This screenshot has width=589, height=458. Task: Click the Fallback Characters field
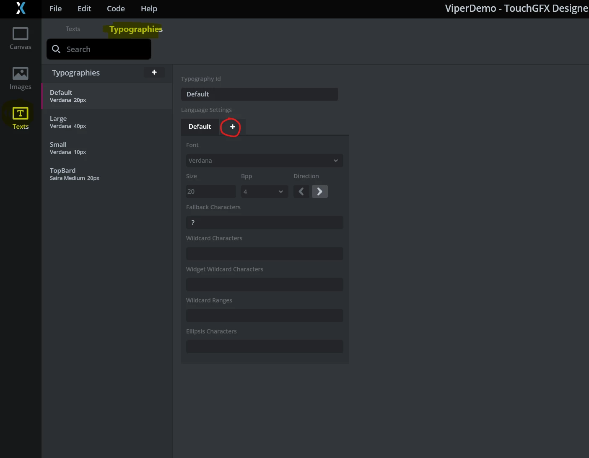(265, 223)
